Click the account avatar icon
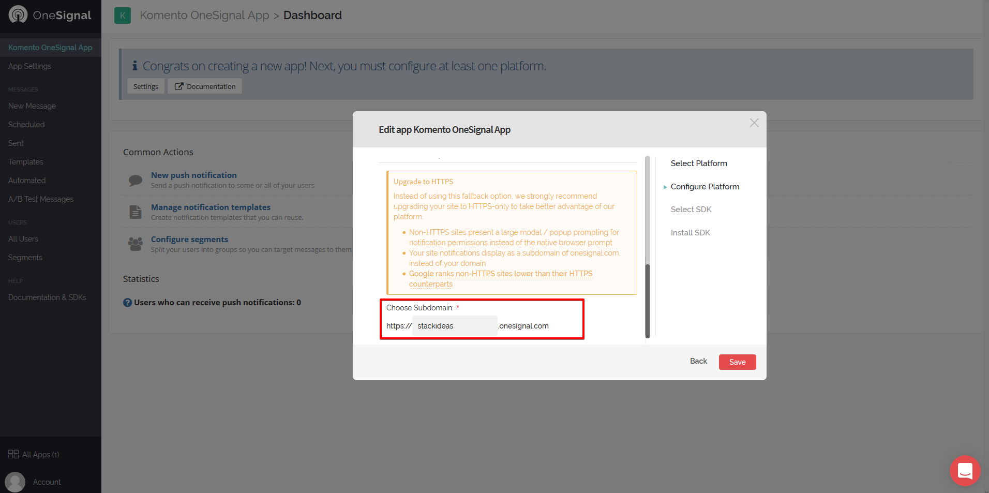The width and height of the screenshot is (989, 493). point(15,482)
